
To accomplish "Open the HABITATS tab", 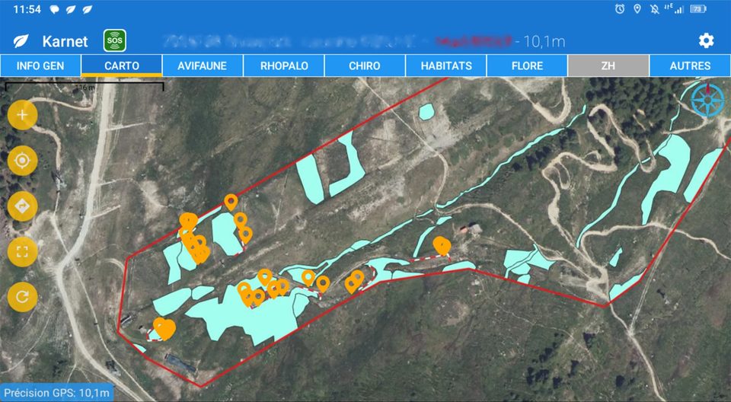I will [446, 65].
